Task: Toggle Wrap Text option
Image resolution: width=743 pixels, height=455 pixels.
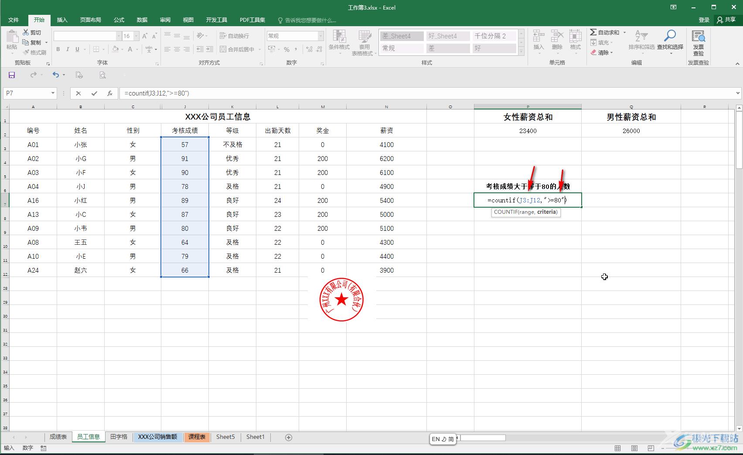Action: click(x=234, y=36)
